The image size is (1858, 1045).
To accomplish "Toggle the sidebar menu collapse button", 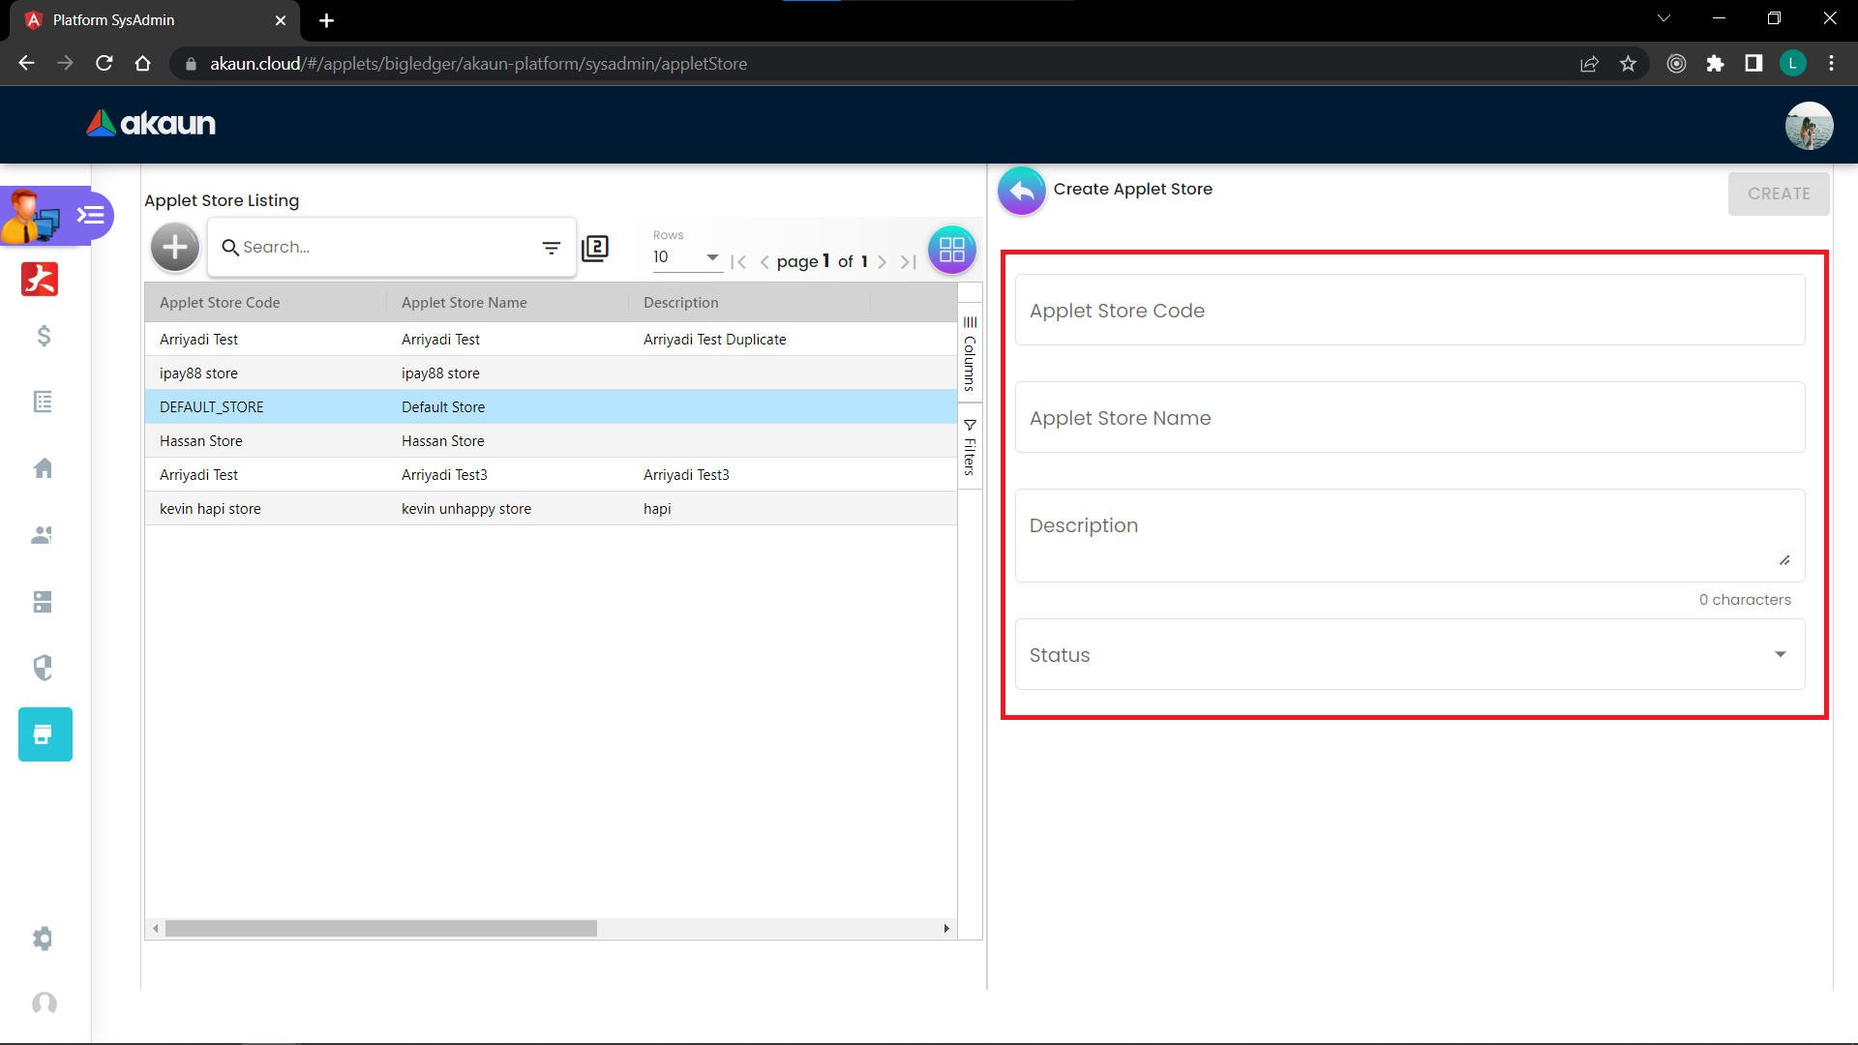I will [x=91, y=215].
